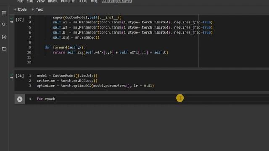
Task: Click the 'super(CustomModel,self).__init__()' line
Action: point(87,18)
